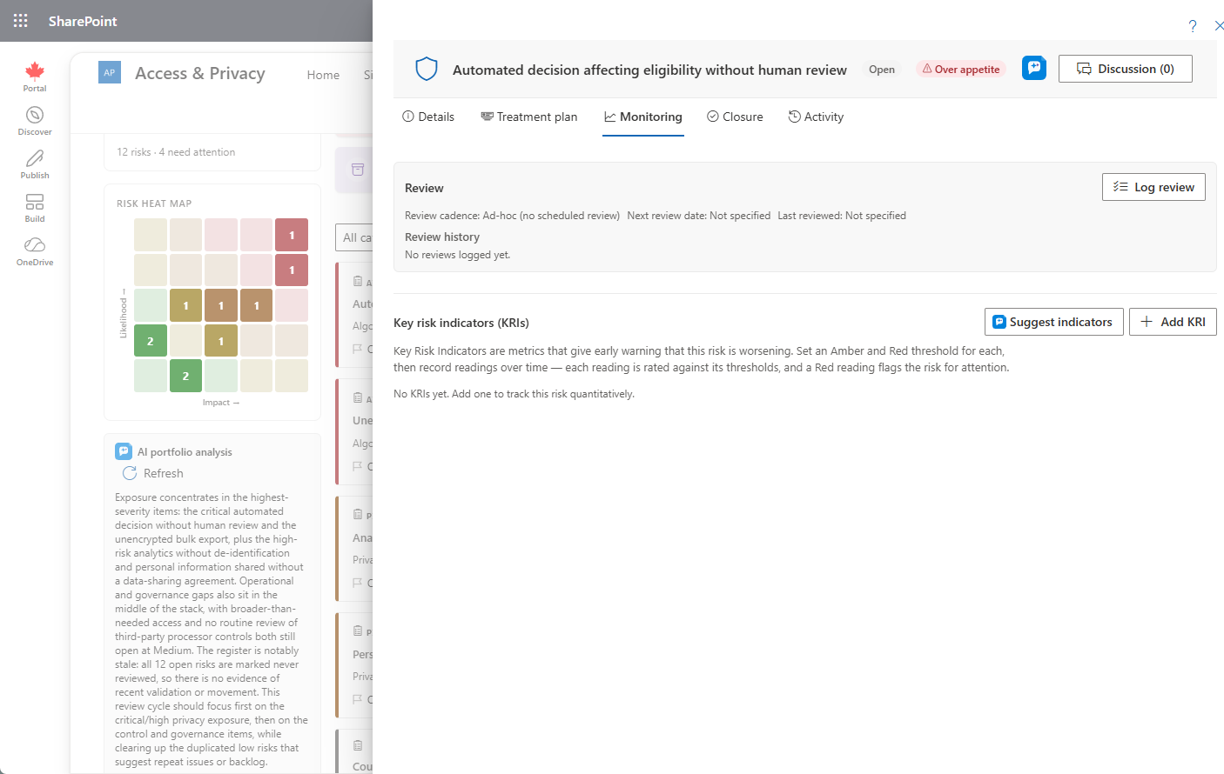The width and height of the screenshot is (1224, 774).
Task: Open the 'All ca' filter dropdown
Action: pyautogui.click(x=354, y=237)
